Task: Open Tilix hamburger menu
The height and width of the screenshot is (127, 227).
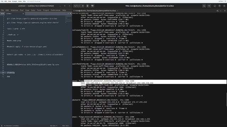Action: (209, 6)
